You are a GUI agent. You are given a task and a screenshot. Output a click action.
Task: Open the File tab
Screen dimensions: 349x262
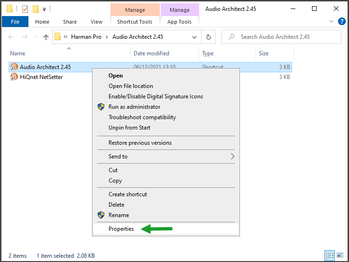click(x=15, y=22)
